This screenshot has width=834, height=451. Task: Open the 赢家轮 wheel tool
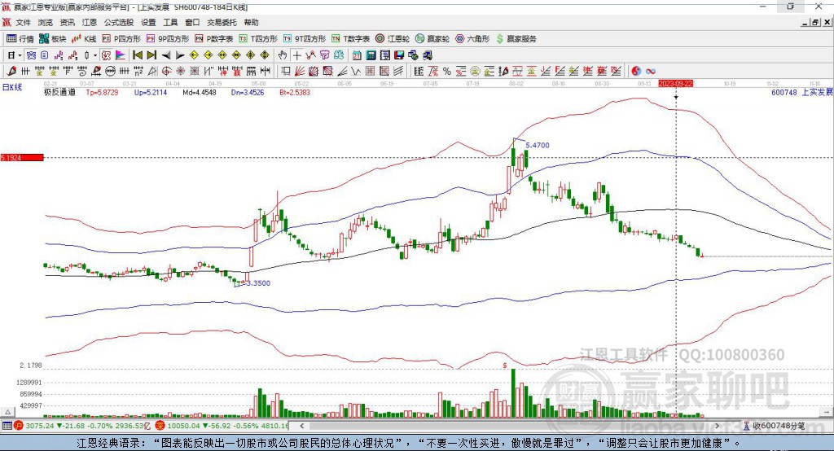432,39
